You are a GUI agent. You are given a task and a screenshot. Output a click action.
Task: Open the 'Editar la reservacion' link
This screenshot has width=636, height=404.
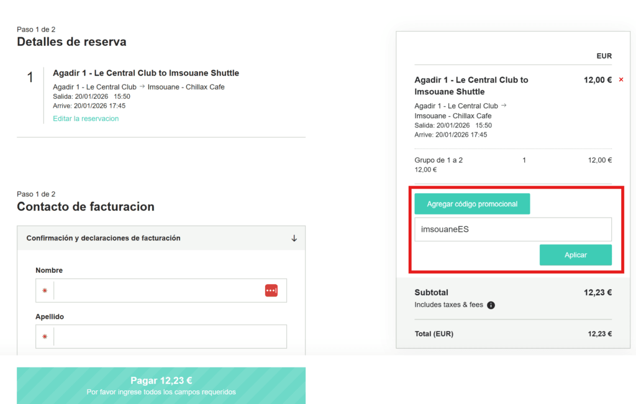pos(86,119)
